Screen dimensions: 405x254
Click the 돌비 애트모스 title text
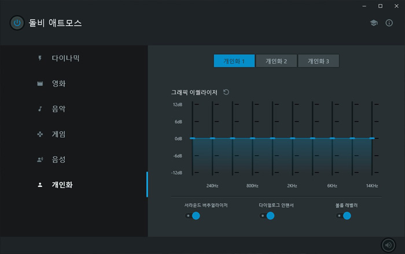point(55,23)
